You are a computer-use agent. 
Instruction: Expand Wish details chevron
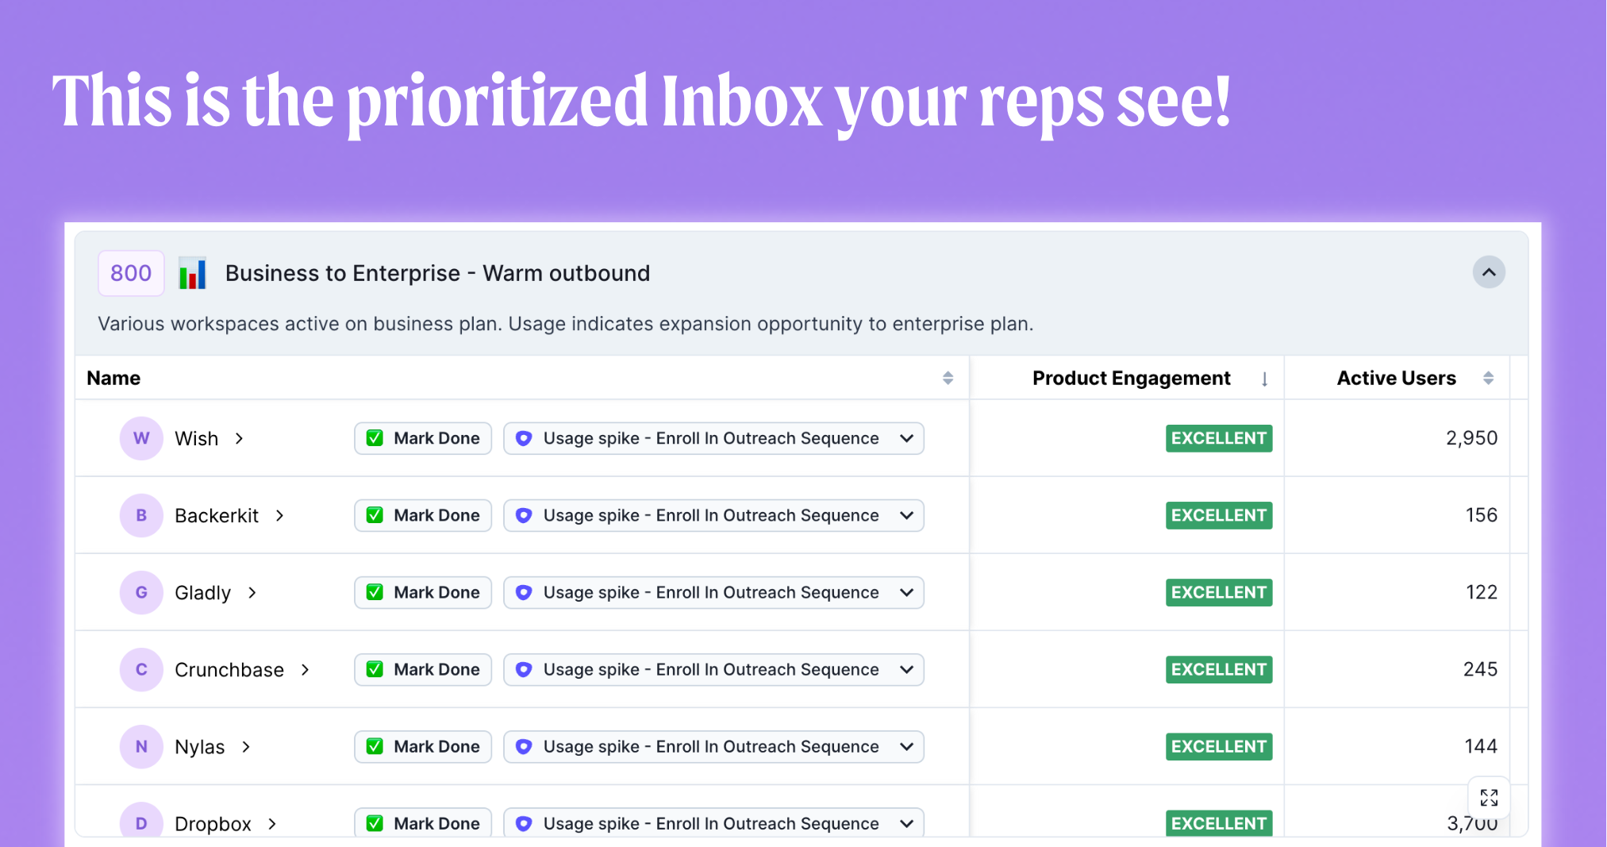coord(239,438)
